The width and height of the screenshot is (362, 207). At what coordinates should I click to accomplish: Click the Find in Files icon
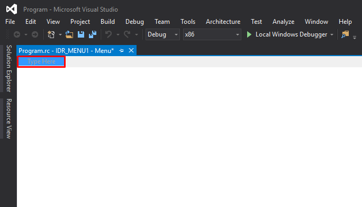tap(345, 34)
